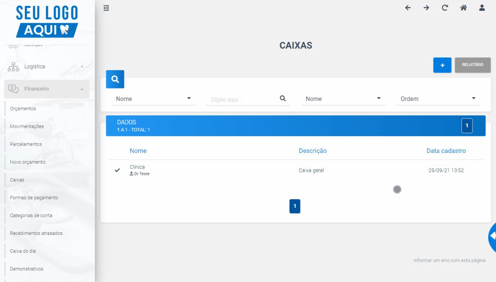Click the search icon in the Digite aqui field
Image resolution: width=496 pixels, height=282 pixels.
[x=283, y=98]
